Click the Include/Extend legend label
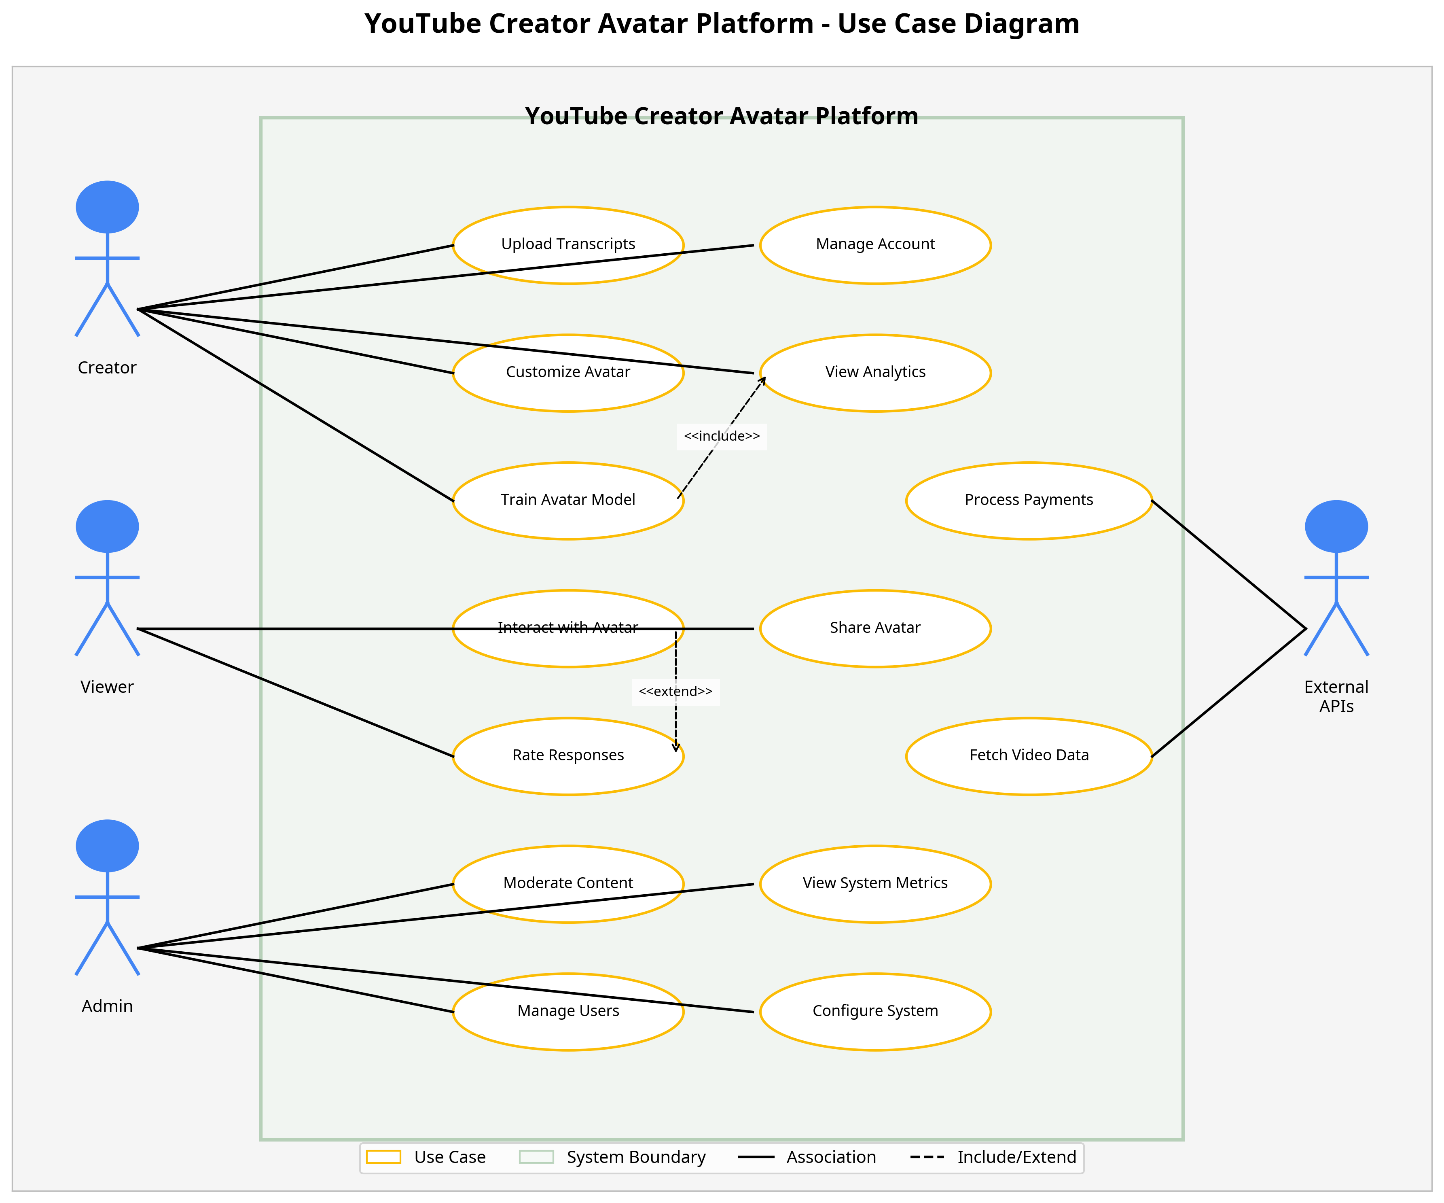 [1017, 1158]
